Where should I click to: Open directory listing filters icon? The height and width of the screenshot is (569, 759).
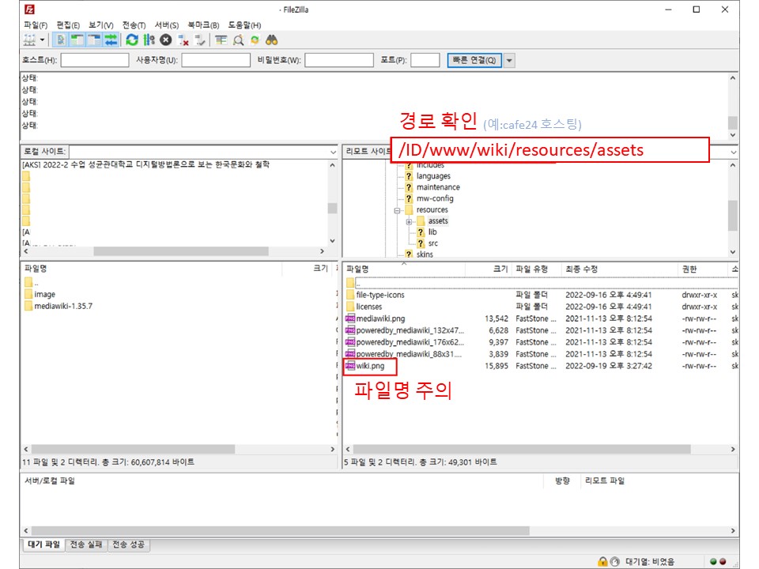221,40
